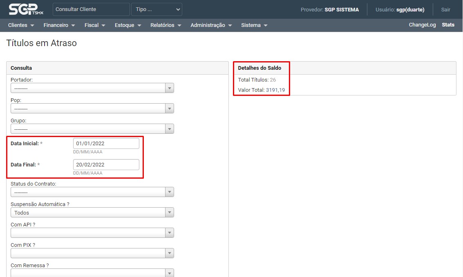Expand the Tipo dropdown in header
The image size is (463, 277).
click(x=157, y=9)
